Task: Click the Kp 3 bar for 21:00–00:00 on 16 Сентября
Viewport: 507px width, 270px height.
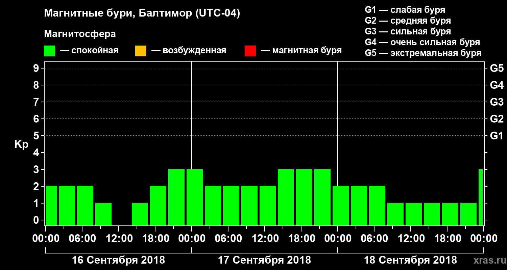Action: 176,197
